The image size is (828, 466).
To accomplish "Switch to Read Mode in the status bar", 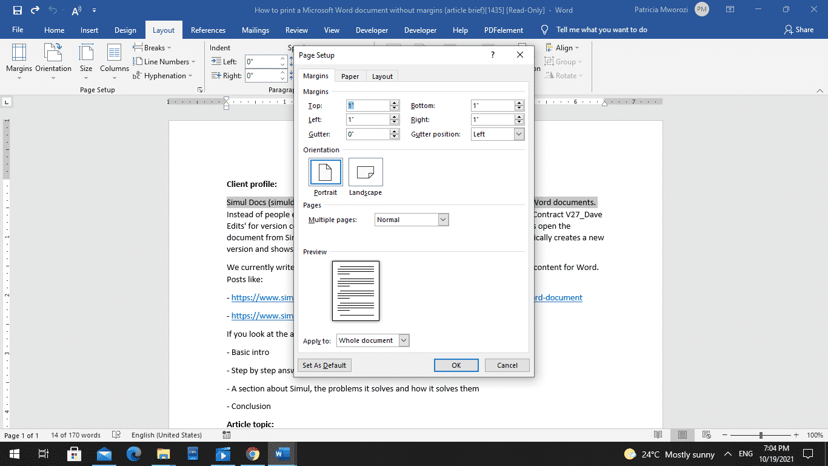I will pos(657,435).
